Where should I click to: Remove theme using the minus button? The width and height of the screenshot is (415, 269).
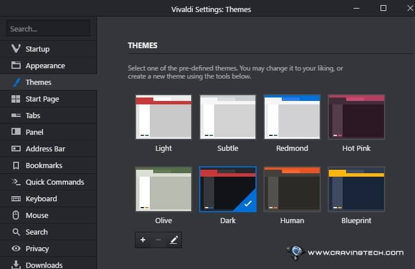(x=158, y=240)
